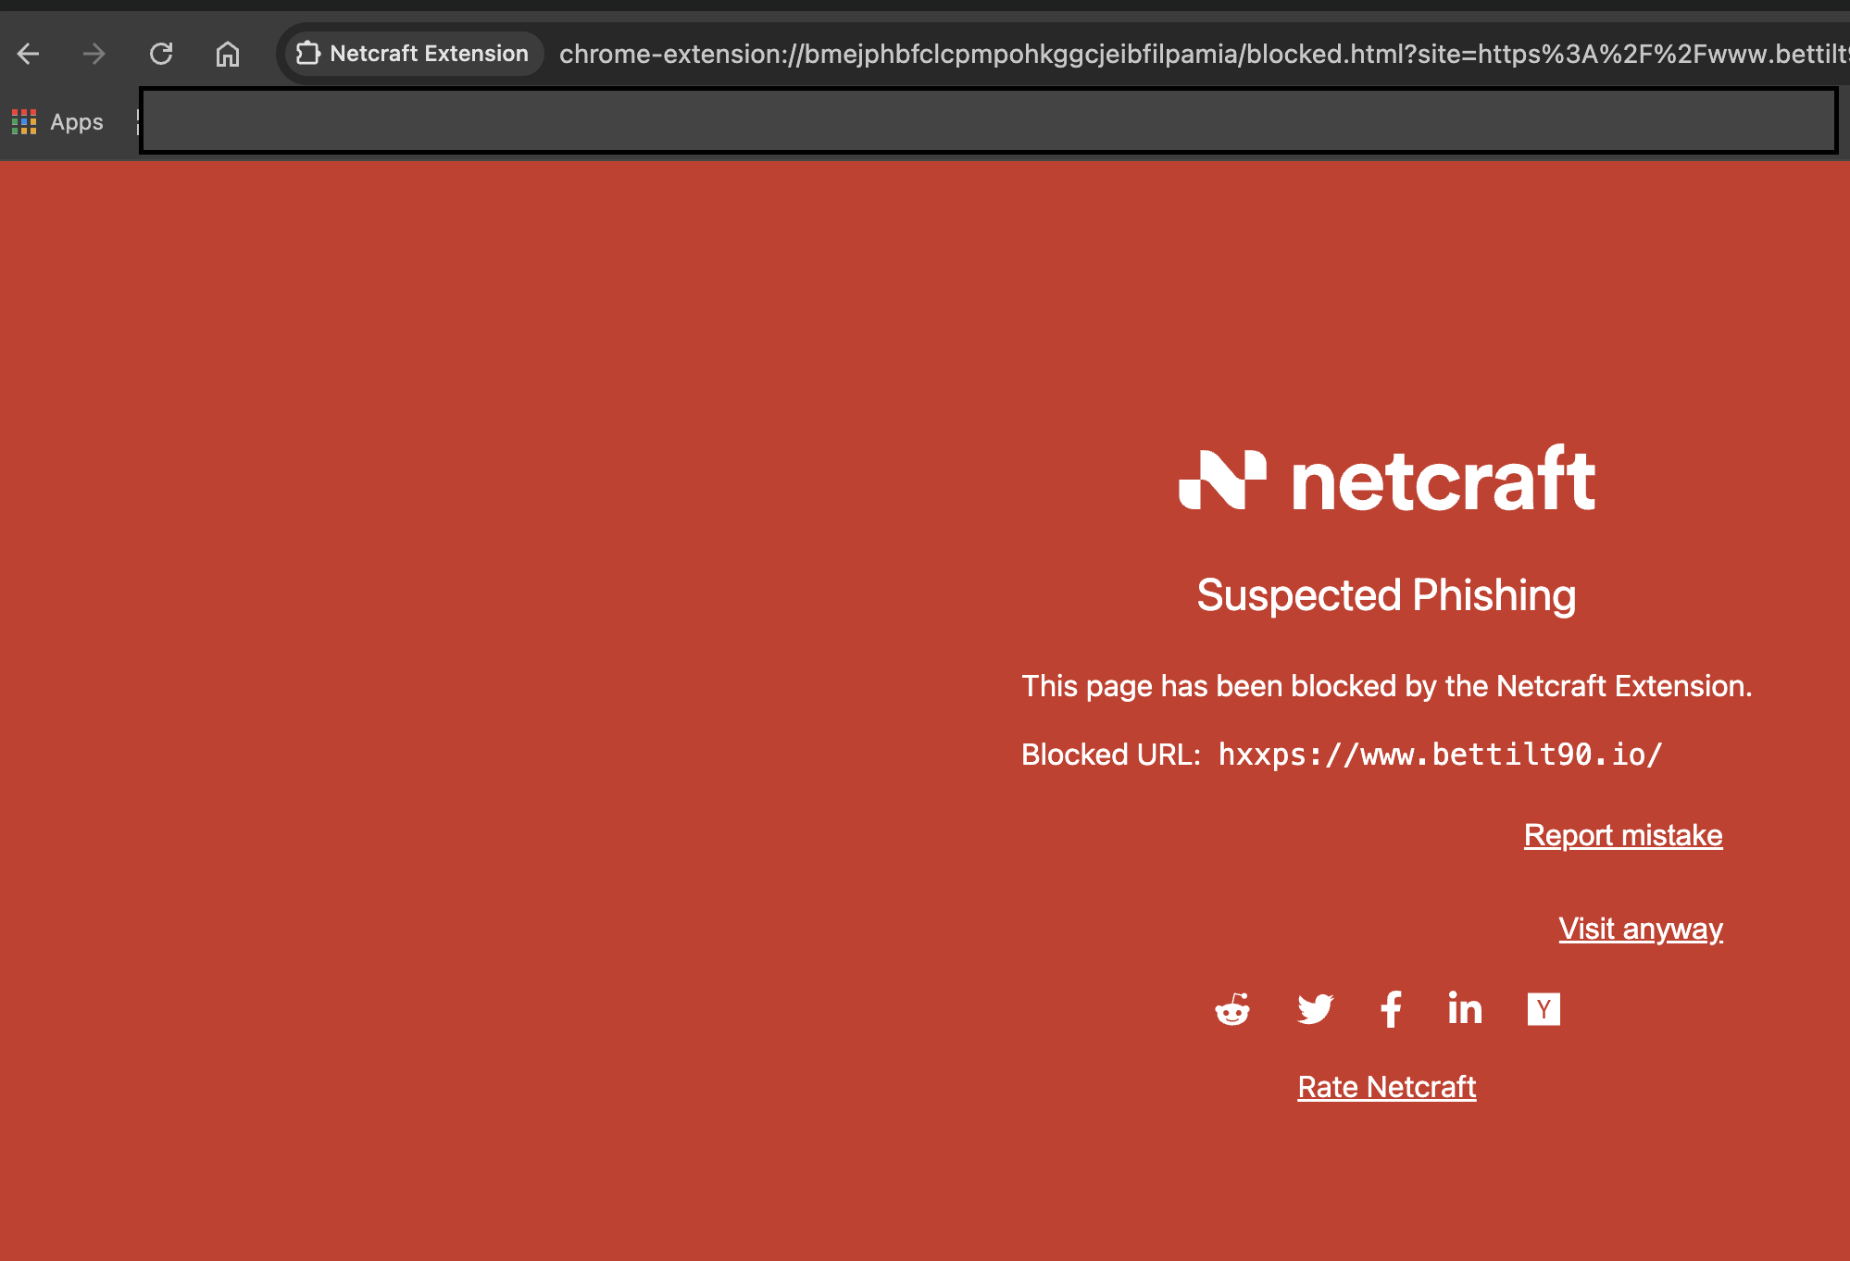Viewport: 1850px width, 1261px height.
Task: Click the Facebook share icon
Action: tap(1391, 1009)
